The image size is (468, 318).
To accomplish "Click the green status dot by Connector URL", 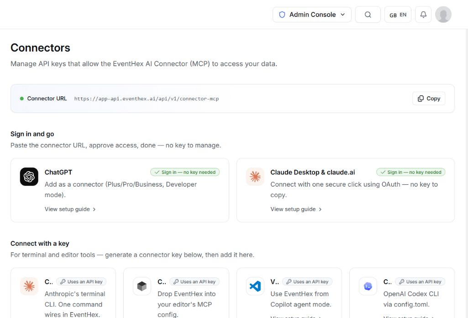I will [22, 99].
